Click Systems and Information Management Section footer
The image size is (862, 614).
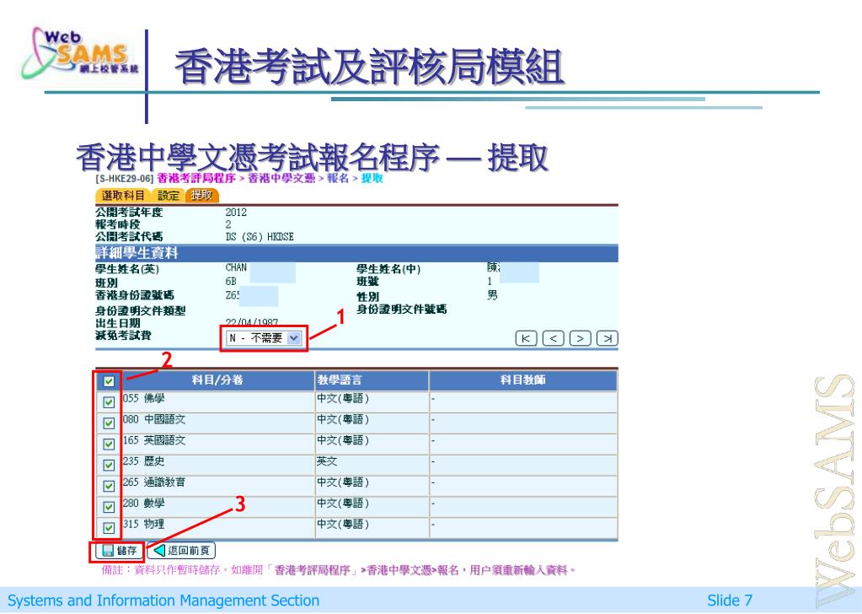click(163, 601)
